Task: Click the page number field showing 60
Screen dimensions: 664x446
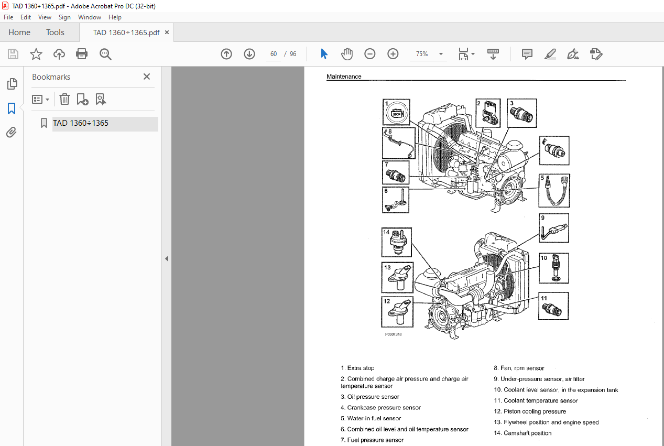Action: [273, 54]
